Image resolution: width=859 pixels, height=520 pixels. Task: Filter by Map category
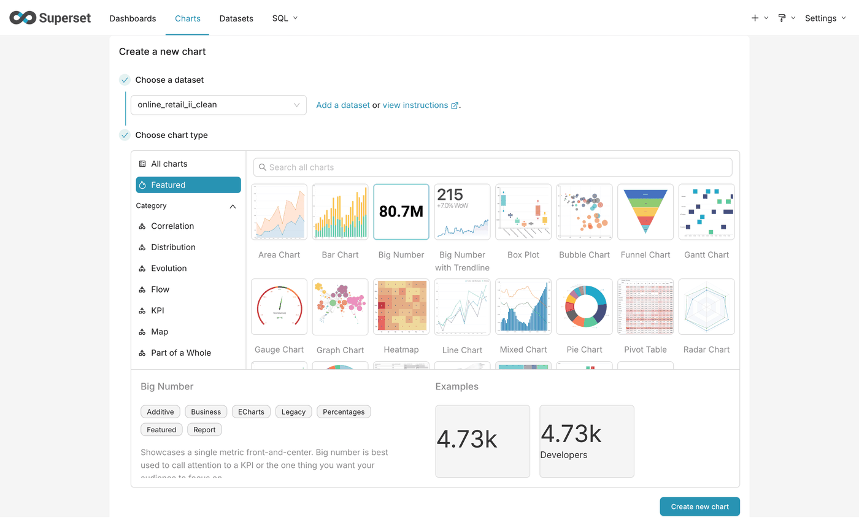click(188, 332)
